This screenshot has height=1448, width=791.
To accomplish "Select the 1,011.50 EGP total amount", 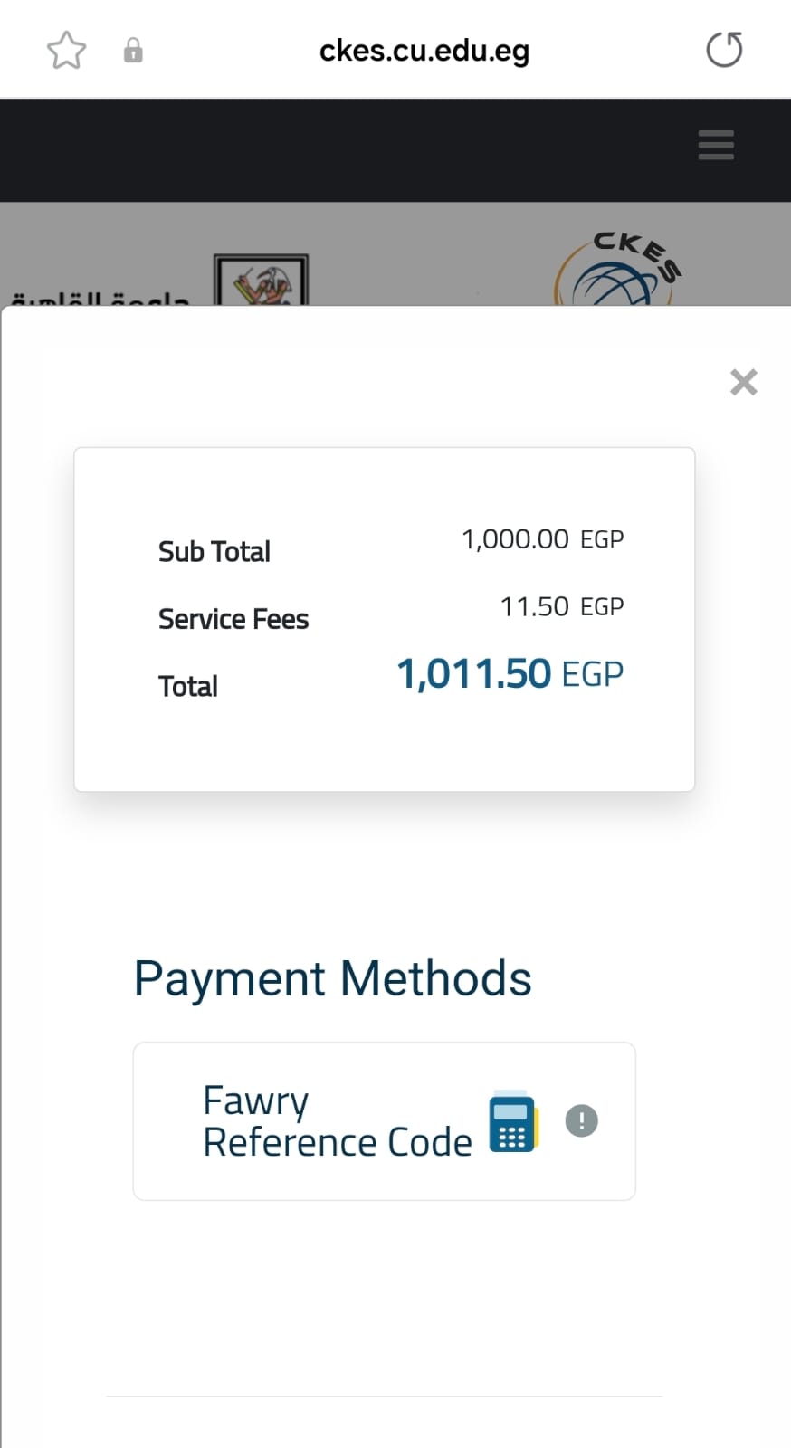I will point(510,674).
